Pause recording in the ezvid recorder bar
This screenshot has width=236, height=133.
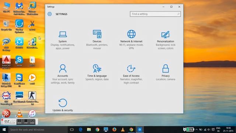[19, 122]
